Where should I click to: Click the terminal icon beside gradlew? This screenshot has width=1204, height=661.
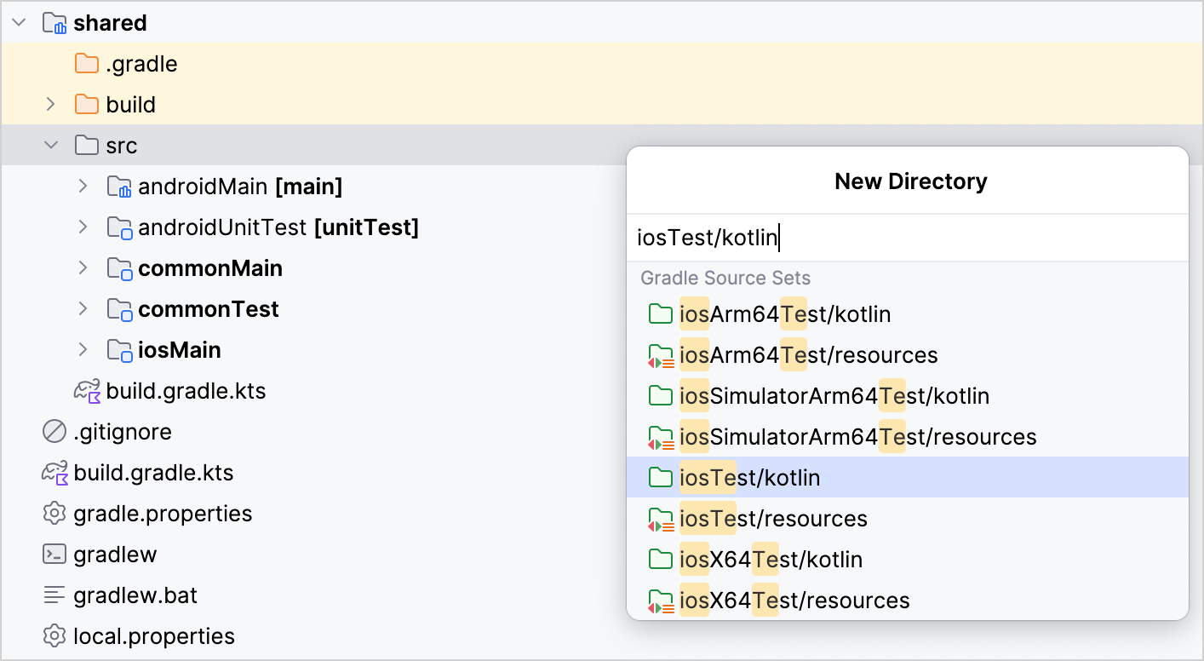pos(54,554)
